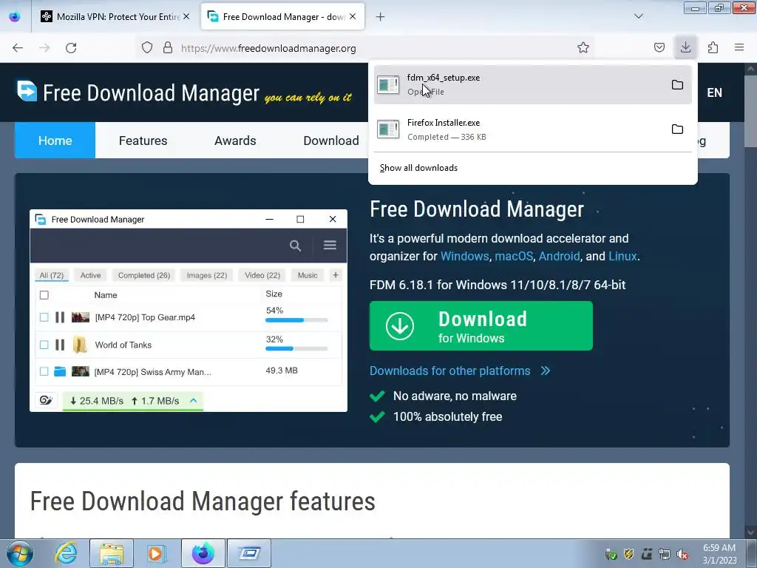Select the Free Download Manager browser tab
Image resolution: width=757 pixels, height=568 pixels.
pos(282,16)
